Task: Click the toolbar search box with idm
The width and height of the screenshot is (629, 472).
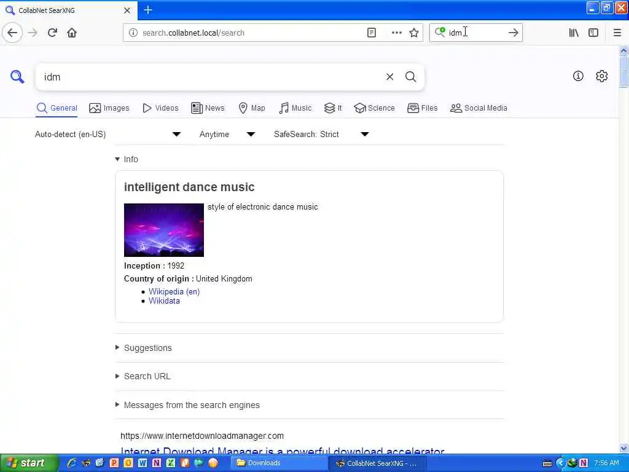Action: [x=476, y=33]
